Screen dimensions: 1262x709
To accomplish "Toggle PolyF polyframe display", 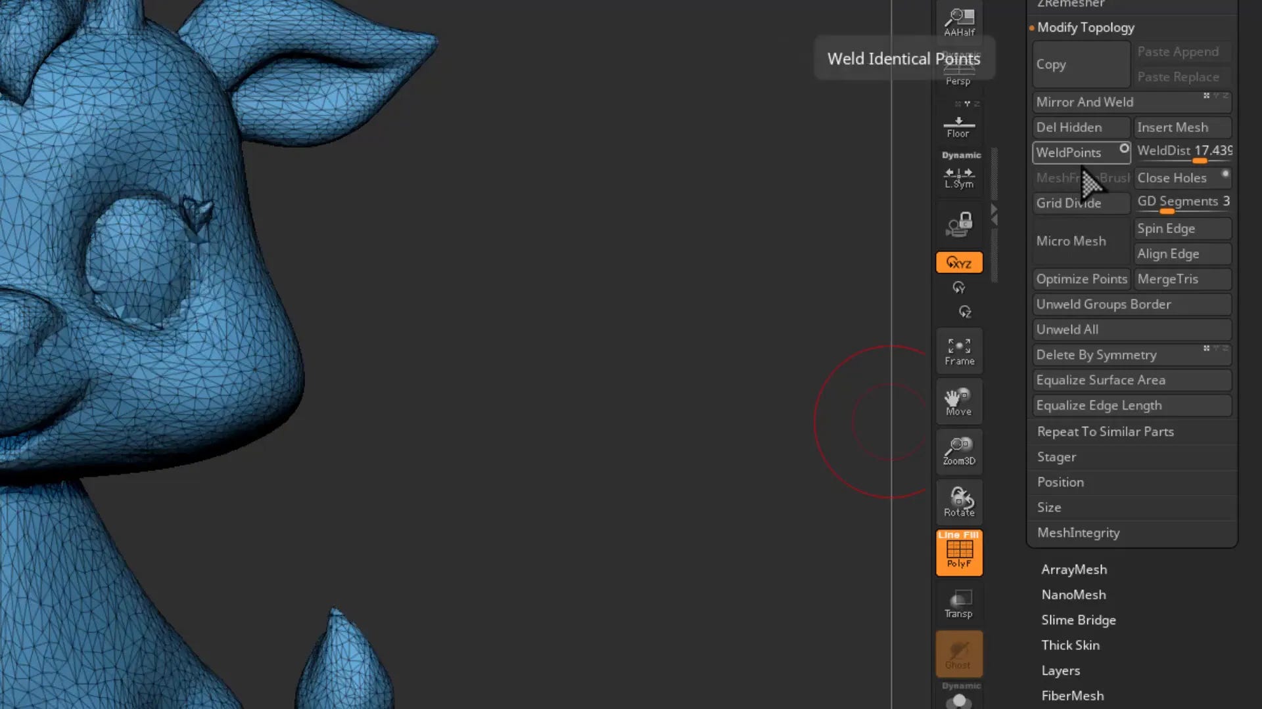I will point(959,552).
